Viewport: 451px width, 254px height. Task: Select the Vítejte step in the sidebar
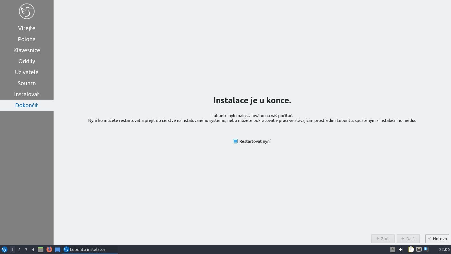(26, 28)
